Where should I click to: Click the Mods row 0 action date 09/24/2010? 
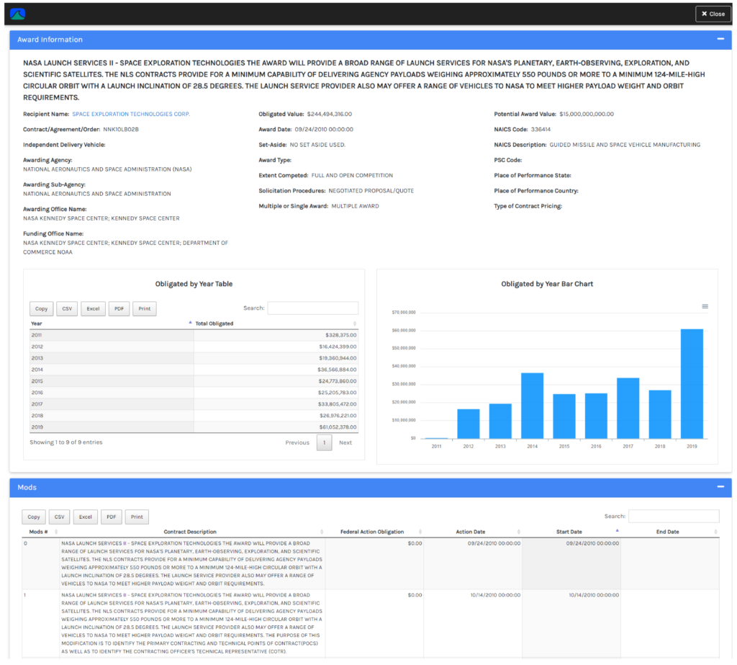[494, 543]
